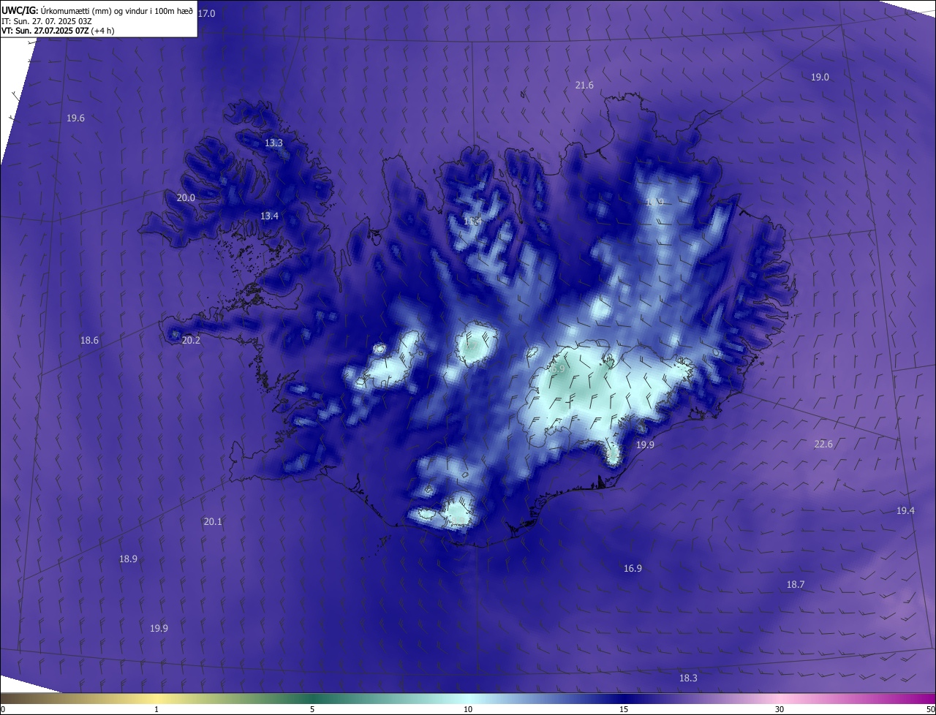Click the 20.0 value label
The image size is (936, 715).
186,198
